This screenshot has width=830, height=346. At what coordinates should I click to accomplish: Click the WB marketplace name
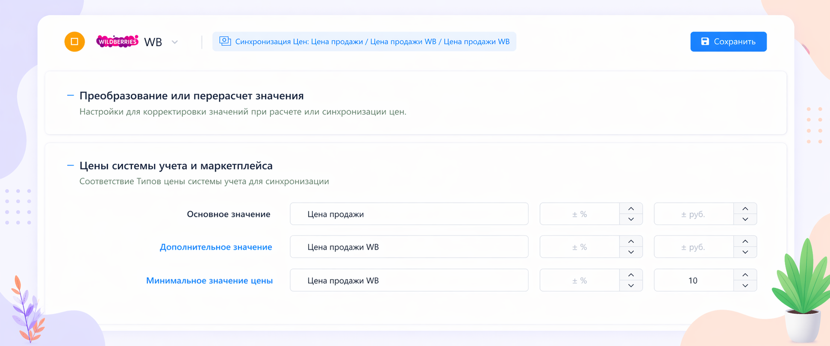pyautogui.click(x=153, y=42)
